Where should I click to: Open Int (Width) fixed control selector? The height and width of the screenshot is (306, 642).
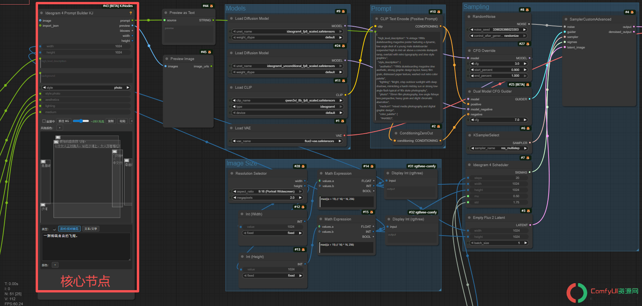pos(272,233)
